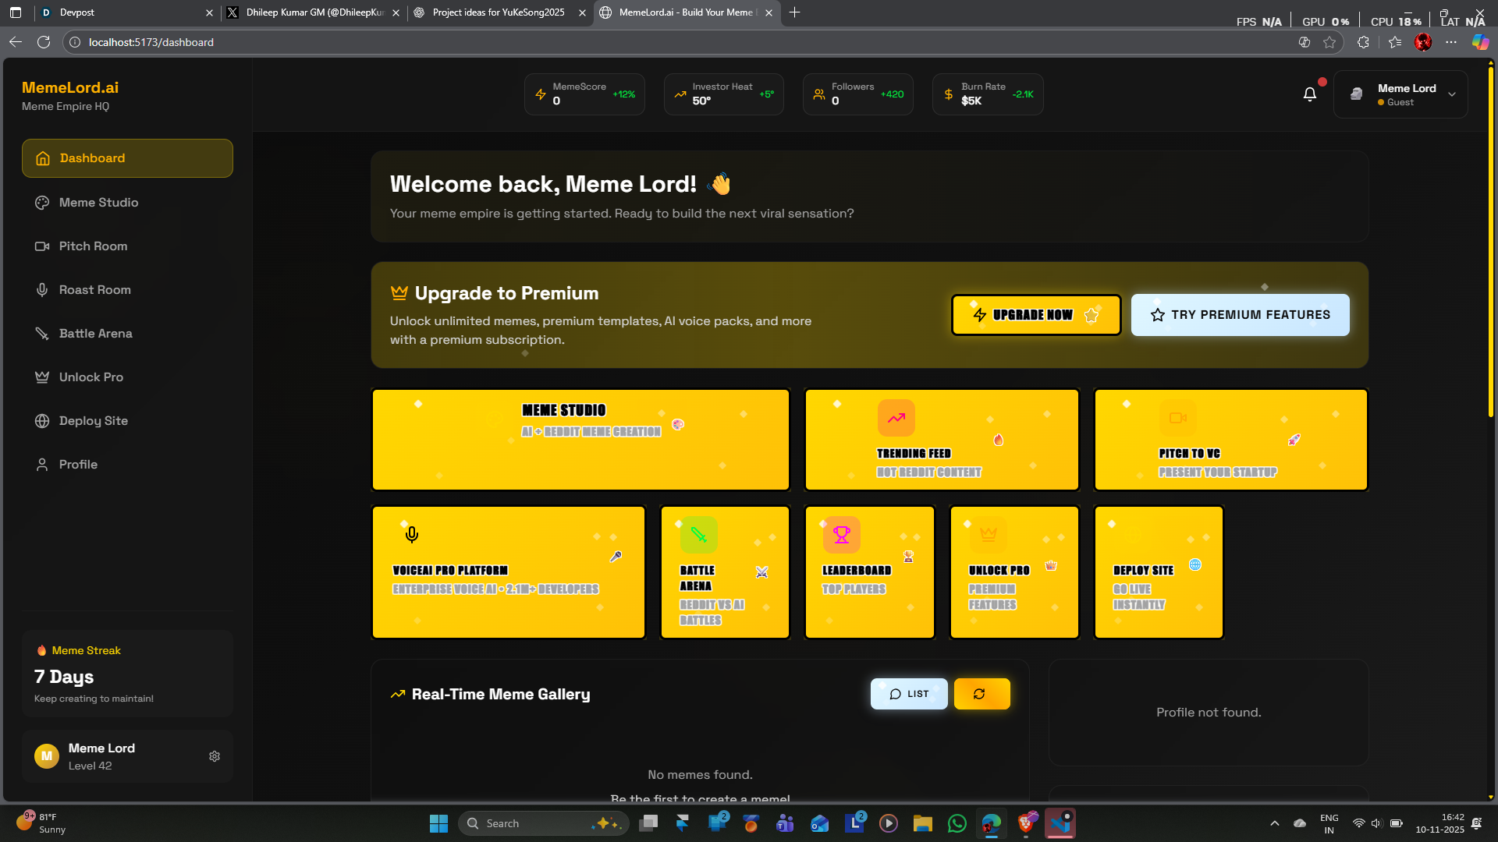Select Meme Studio in the sidebar
The width and height of the screenshot is (1498, 842).
tap(99, 203)
